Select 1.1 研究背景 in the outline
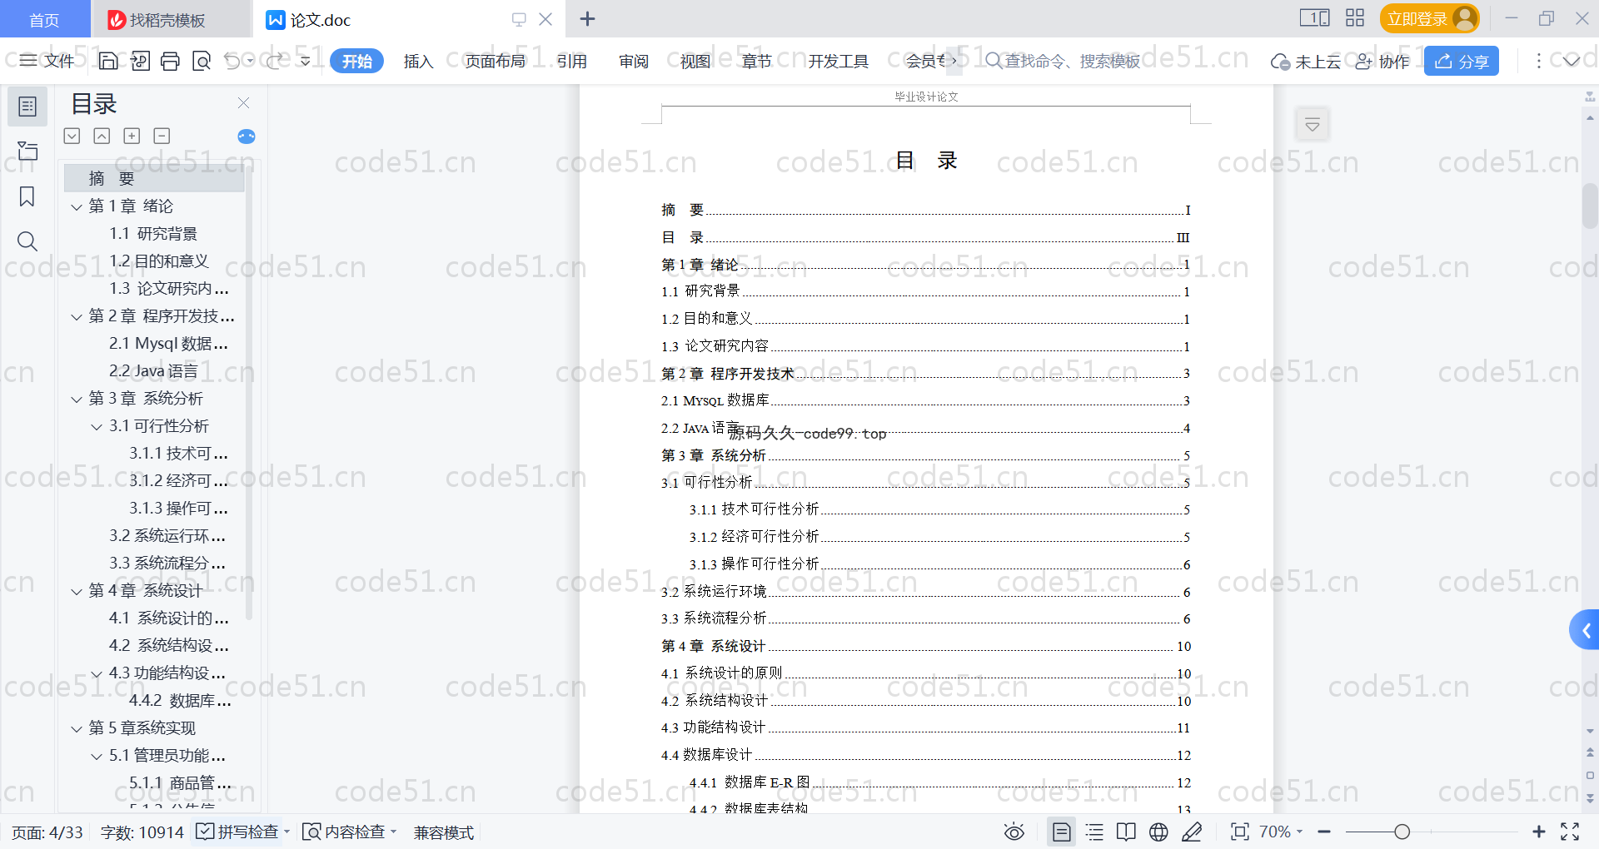1599x849 pixels. pos(153,234)
